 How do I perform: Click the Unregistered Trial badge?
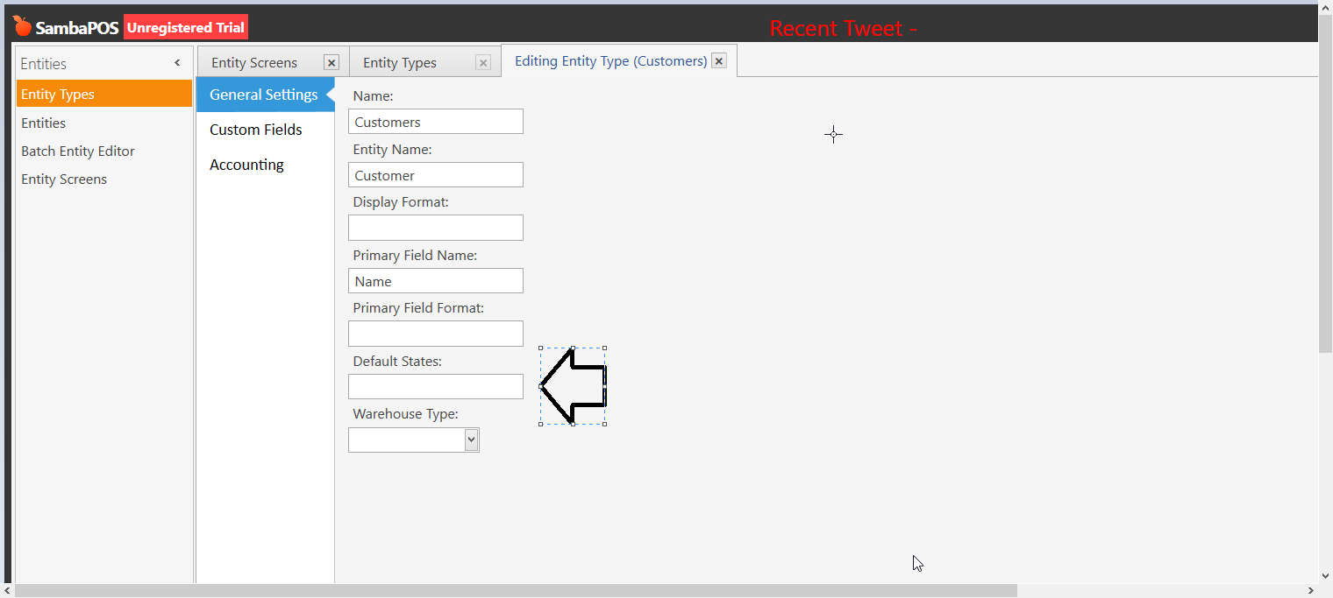186,27
